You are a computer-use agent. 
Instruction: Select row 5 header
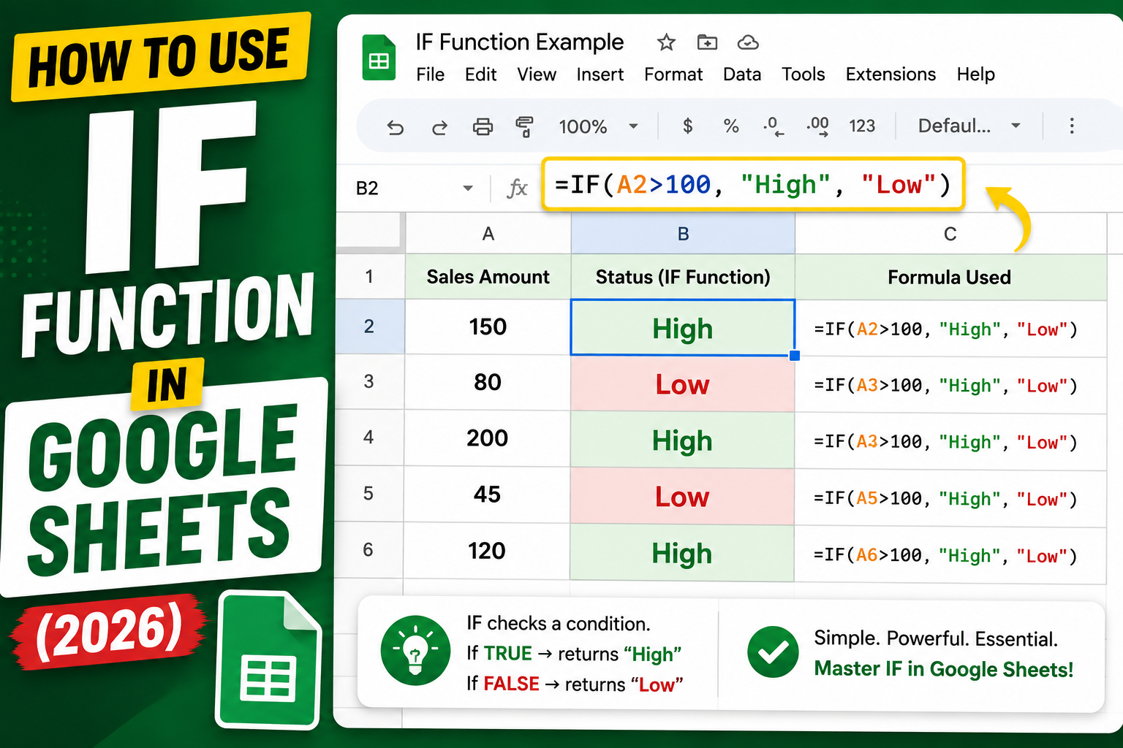point(369,494)
